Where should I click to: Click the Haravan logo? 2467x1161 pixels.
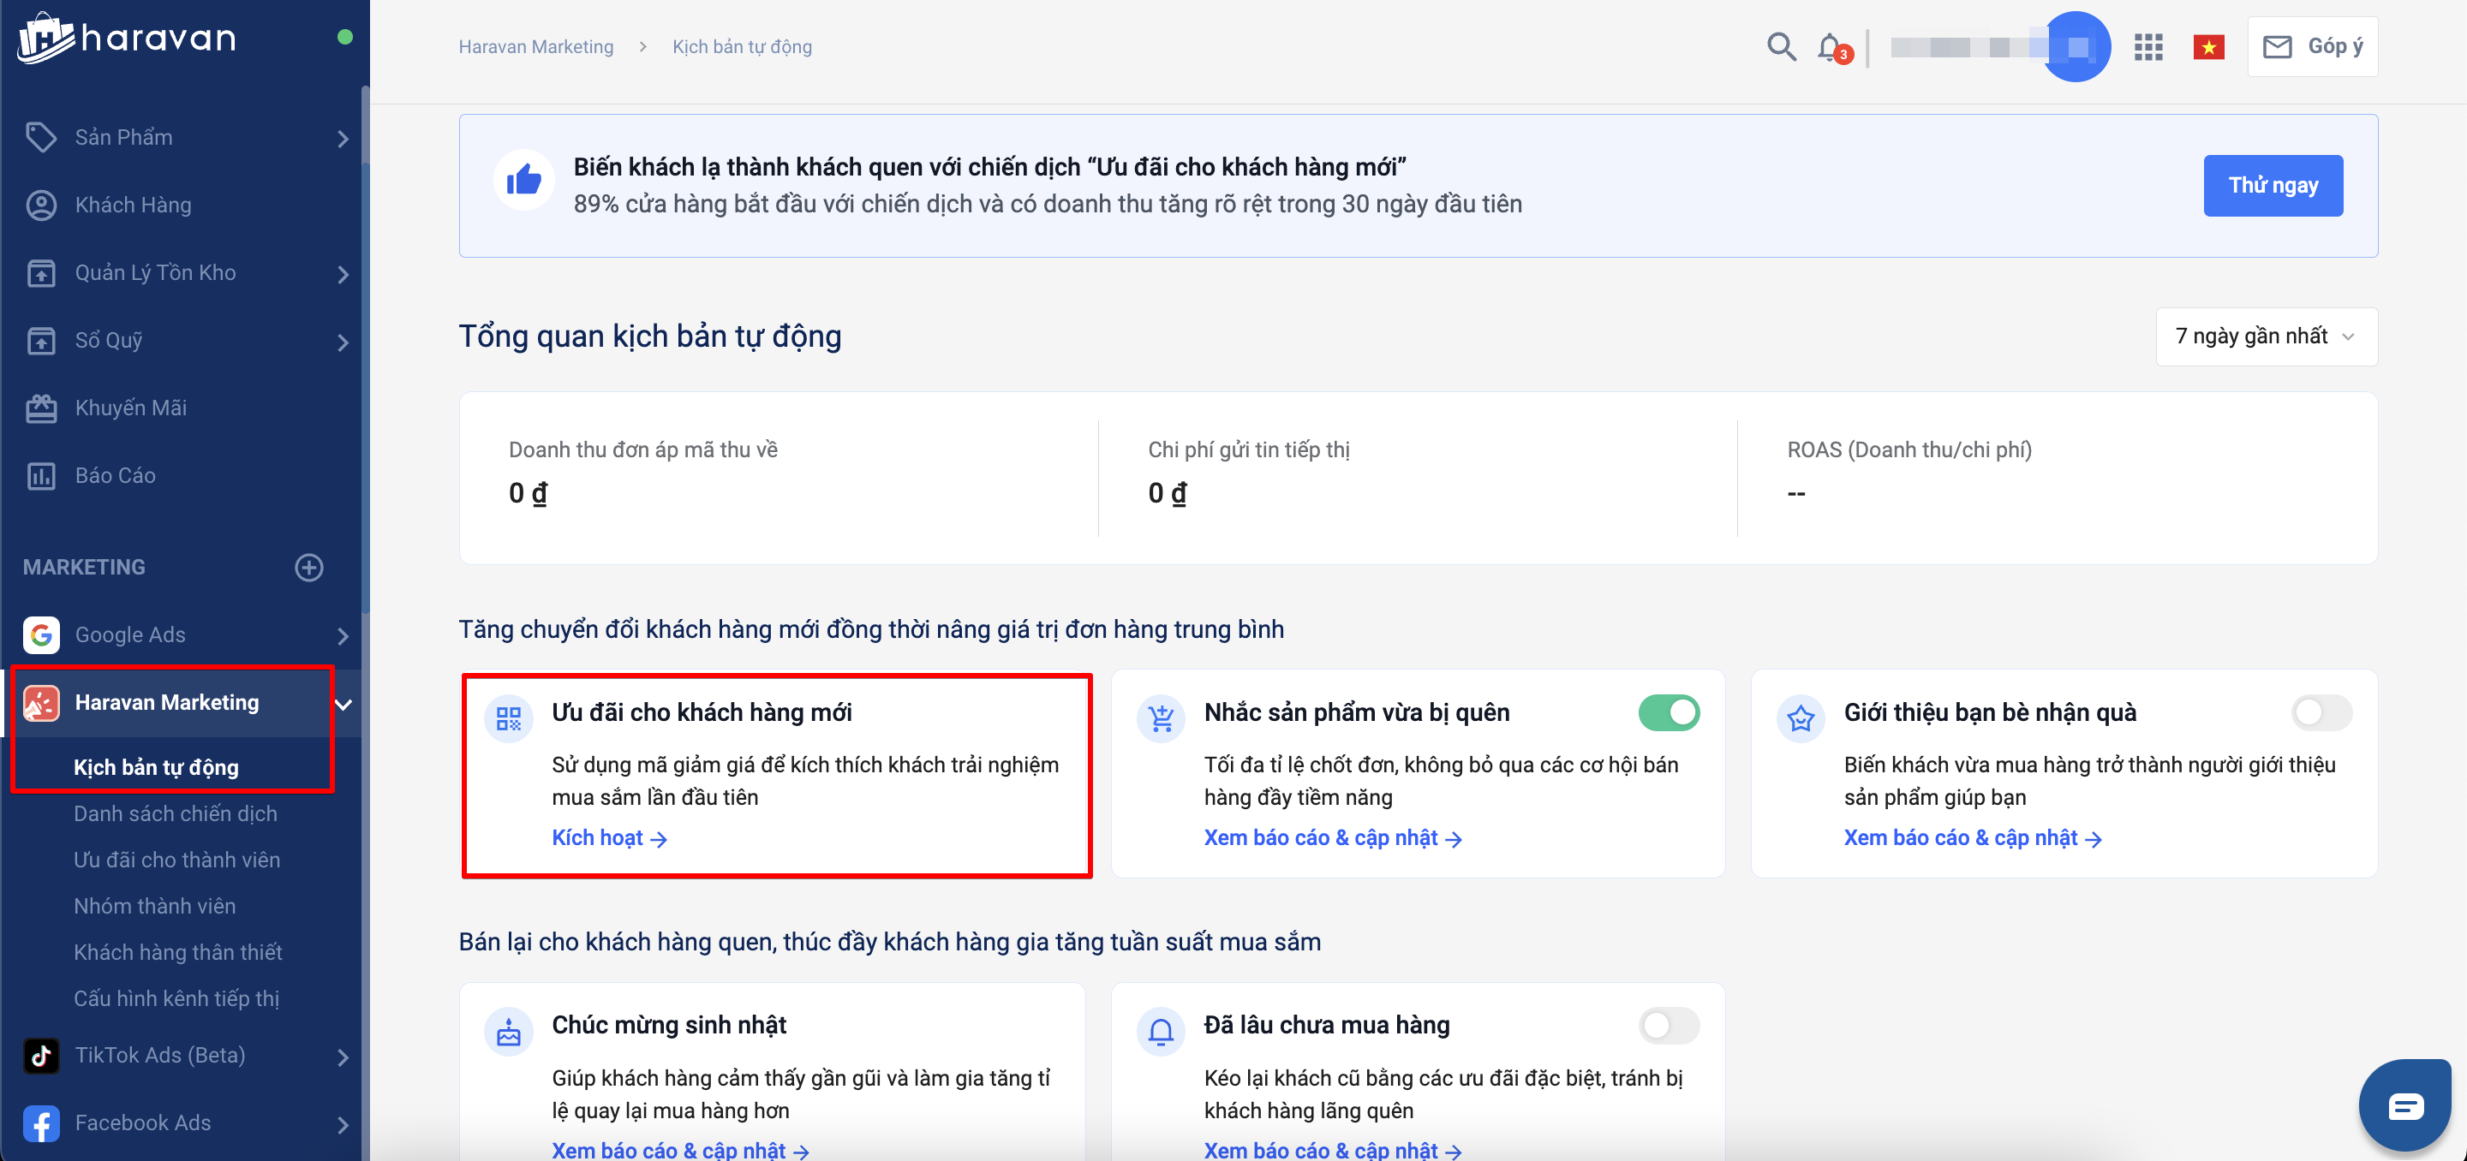(127, 38)
